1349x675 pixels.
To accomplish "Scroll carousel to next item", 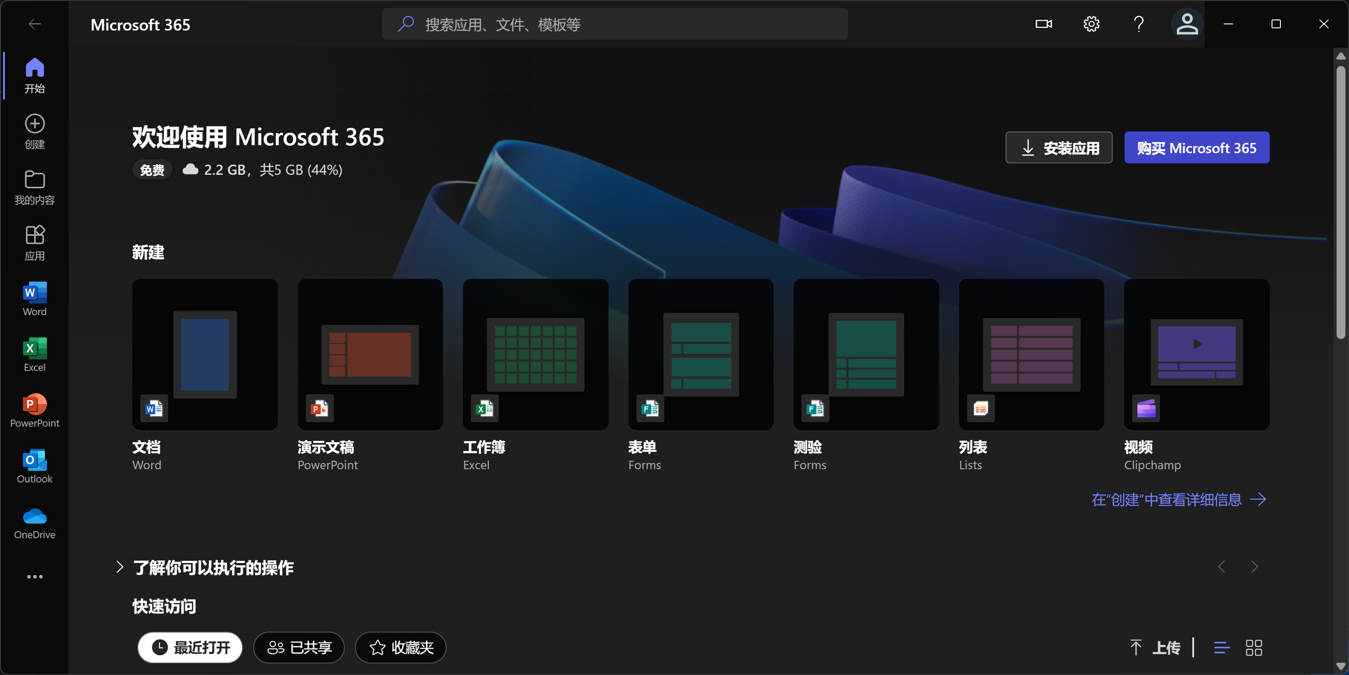I will tap(1255, 567).
